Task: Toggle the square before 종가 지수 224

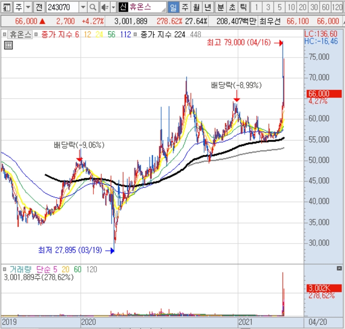Action: pyautogui.click(x=135, y=34)
